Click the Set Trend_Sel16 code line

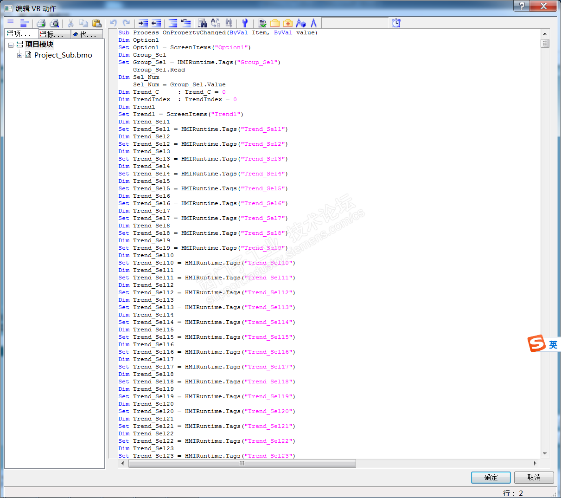pyautogui.click(x=207, y=352)
